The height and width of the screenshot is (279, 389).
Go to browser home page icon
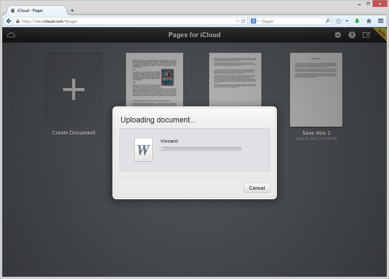pos(369,21)
